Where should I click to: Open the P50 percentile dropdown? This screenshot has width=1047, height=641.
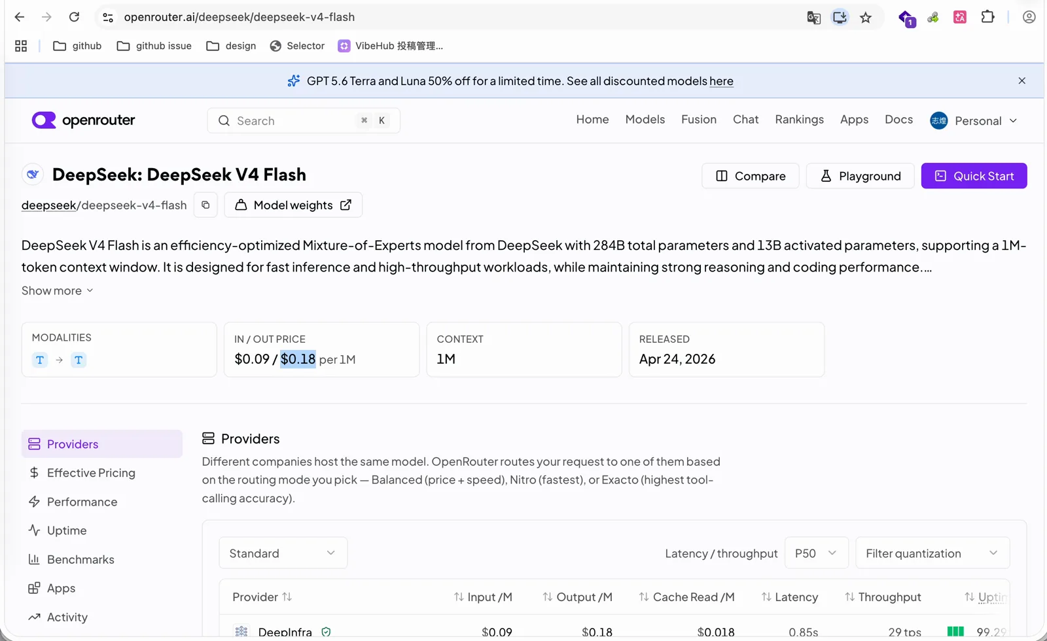(816, 553)
